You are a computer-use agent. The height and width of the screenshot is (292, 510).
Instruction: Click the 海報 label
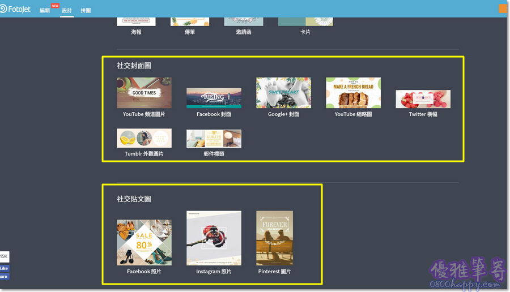(136, 32)
